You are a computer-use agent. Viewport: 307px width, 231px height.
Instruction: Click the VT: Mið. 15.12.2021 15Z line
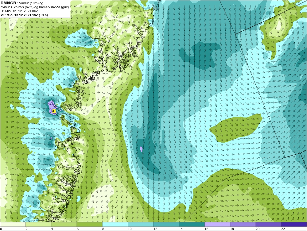pos(24,15)
